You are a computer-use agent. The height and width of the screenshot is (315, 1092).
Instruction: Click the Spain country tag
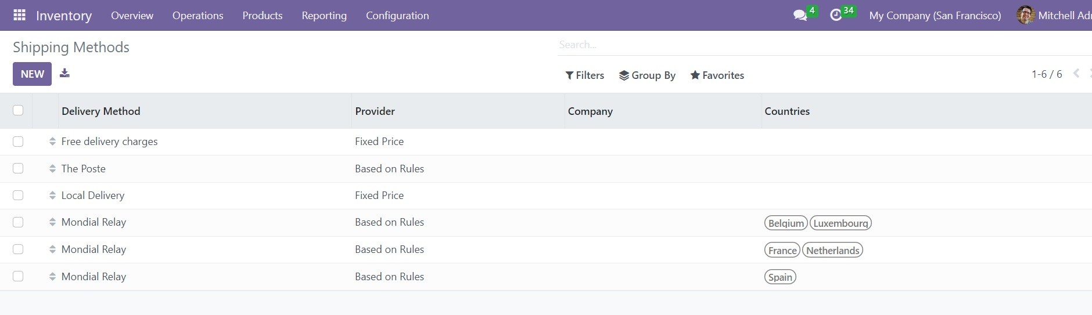pos(780,277)
